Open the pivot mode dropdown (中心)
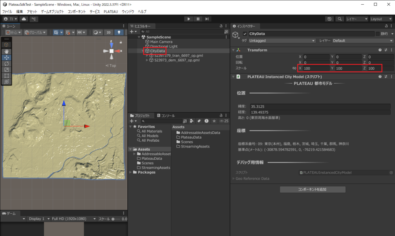The width and height of the screenshot is (395, 236). point(14,32)
